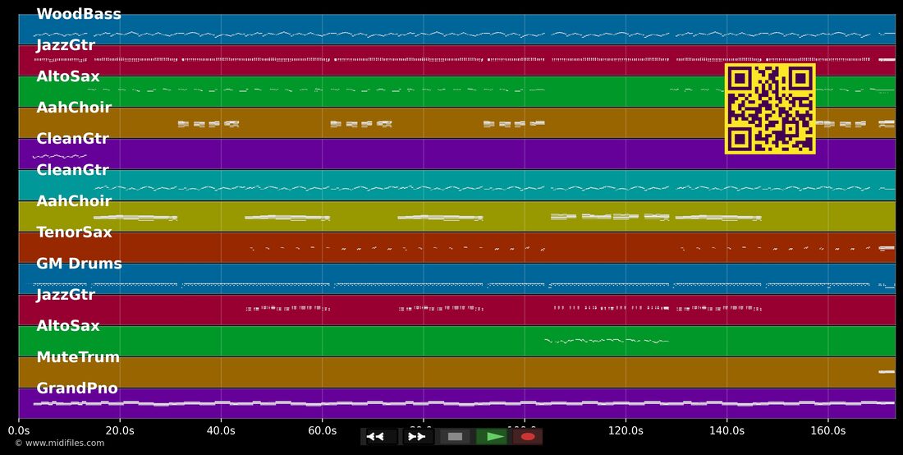The height and width of the screenshot is (455, 903).
Task: Select the WoodBass track label
Action: point(79,15)
